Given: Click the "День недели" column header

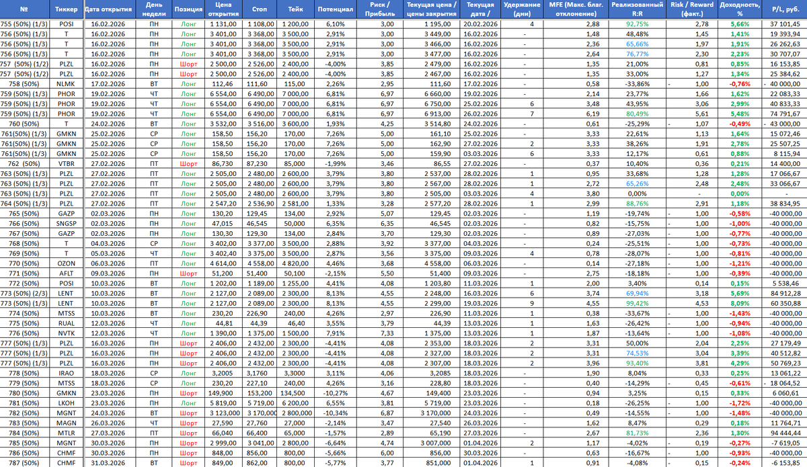Looking at the screenshot, I should point(153,10).
